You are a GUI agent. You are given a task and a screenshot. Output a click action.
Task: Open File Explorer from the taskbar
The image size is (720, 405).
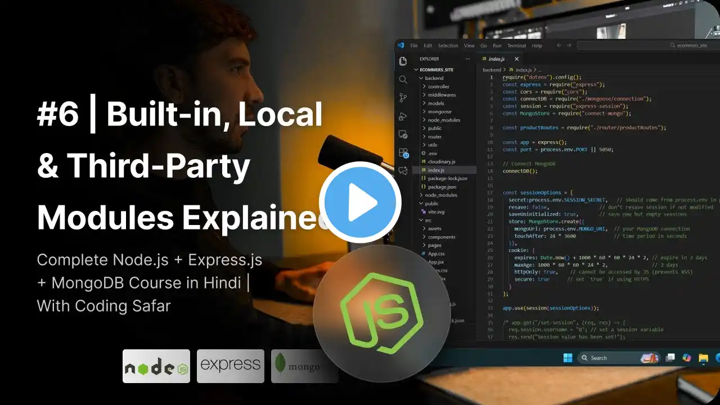pos(703,358)
